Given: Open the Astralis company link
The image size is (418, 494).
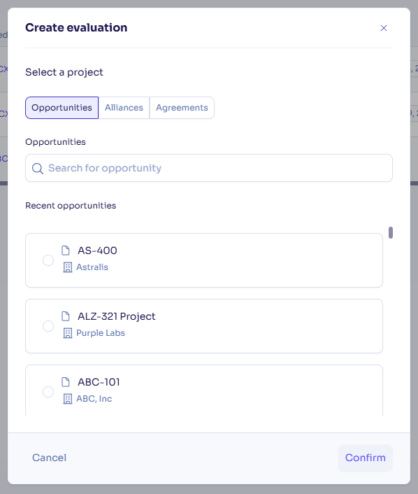Looking at the screenshot, I should click(92, 267).
